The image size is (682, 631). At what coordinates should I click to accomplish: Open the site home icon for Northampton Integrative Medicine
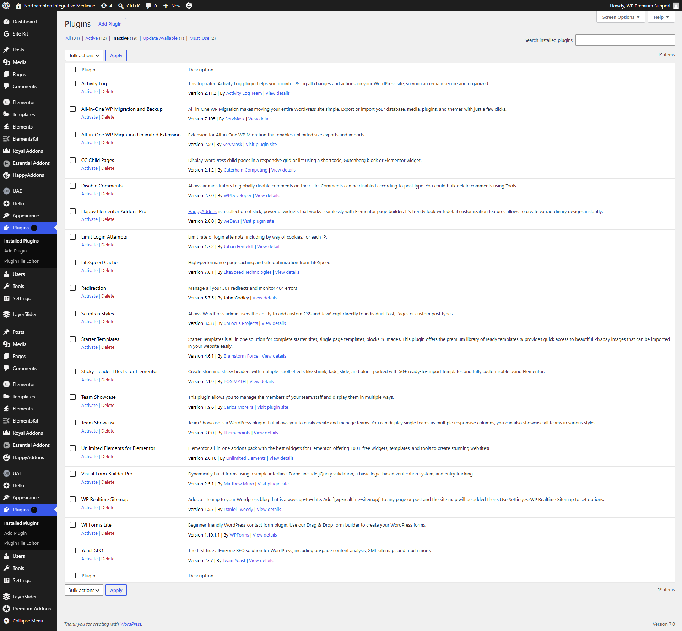(x=18, y=6)
